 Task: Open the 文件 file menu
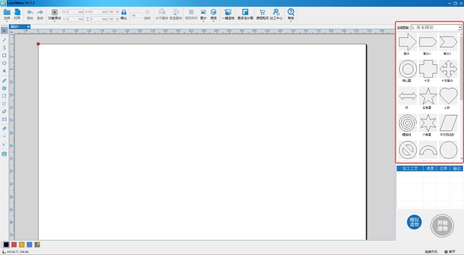7,15
